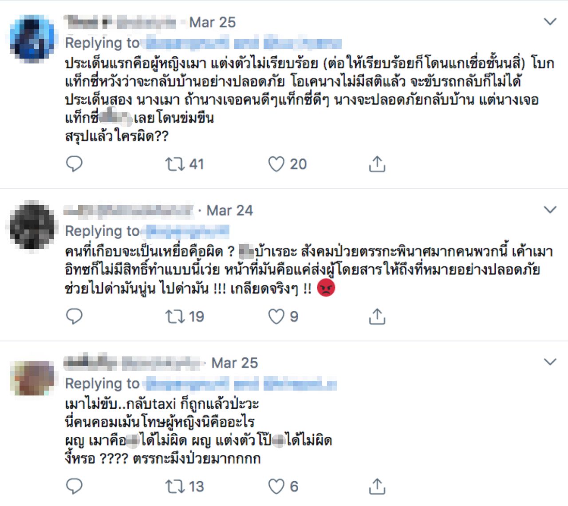Reply to the tweet mentioning taxi

click(74, 486)
